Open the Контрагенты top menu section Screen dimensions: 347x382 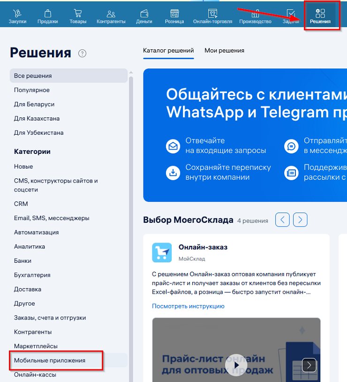point(111,16)
